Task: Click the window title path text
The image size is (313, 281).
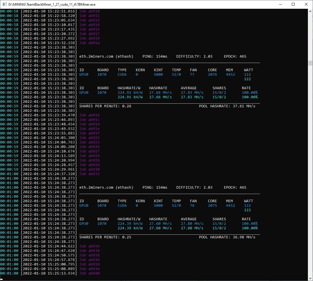Action: (52, 5)
